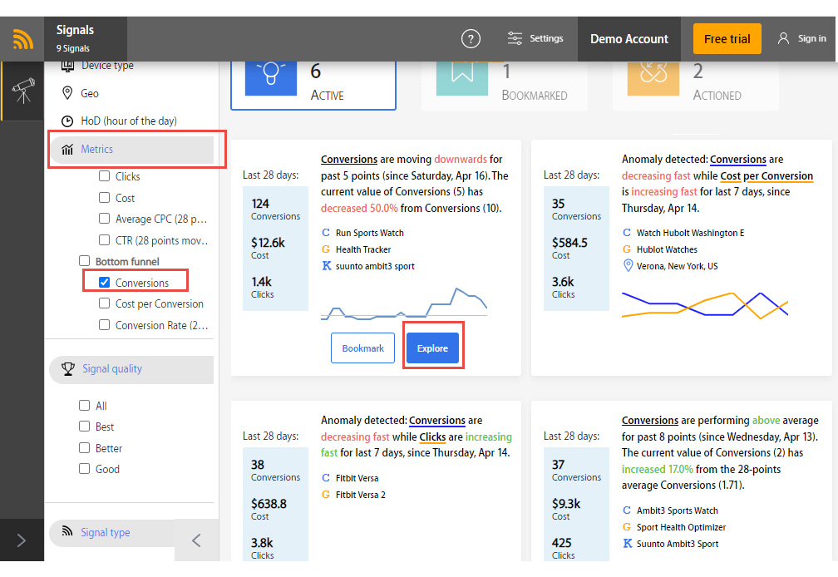Uncheck the Conversions checkbox

pyautogui.click(x=104, y=282)
